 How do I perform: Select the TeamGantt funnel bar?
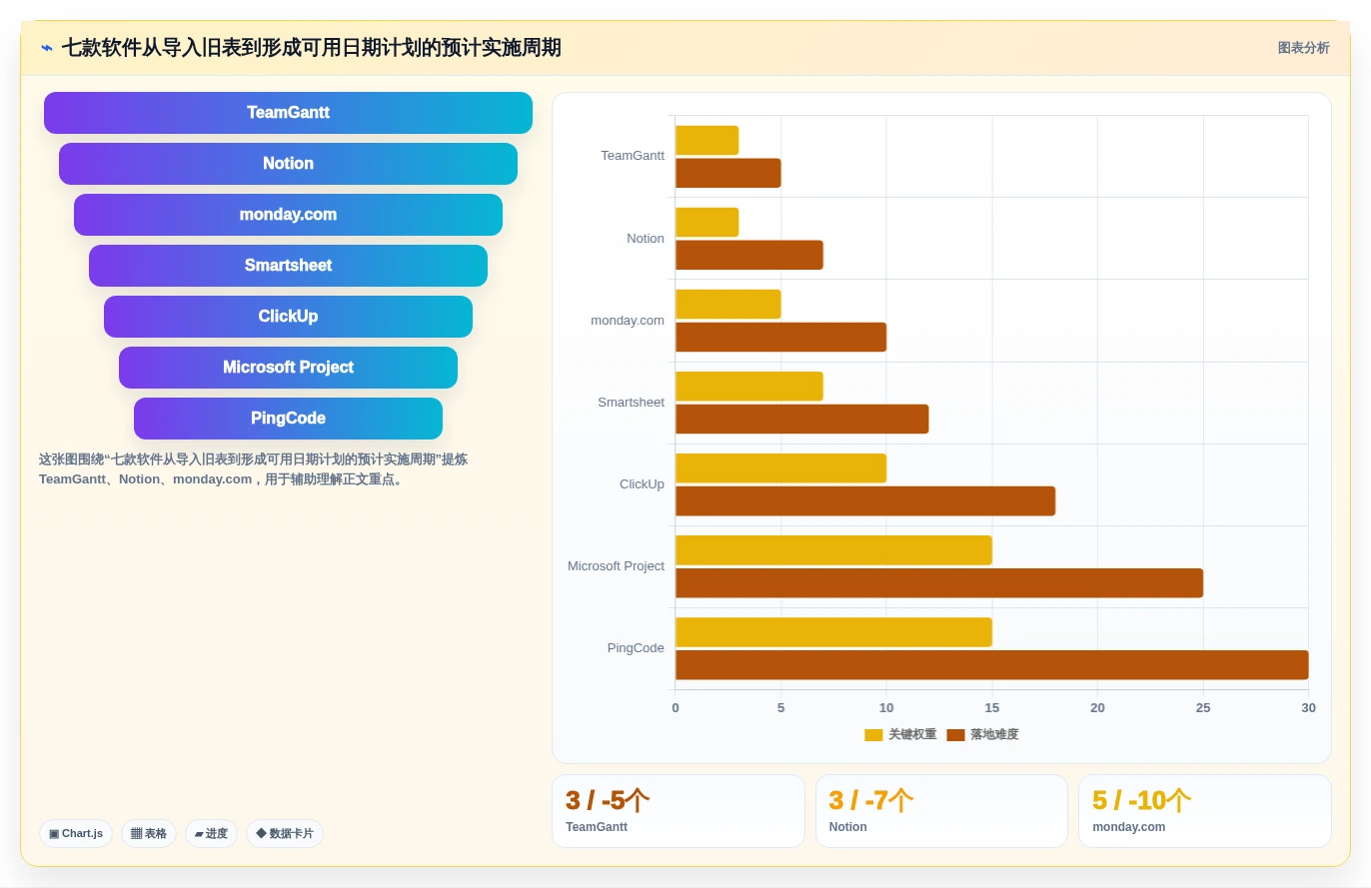[288, 113]
